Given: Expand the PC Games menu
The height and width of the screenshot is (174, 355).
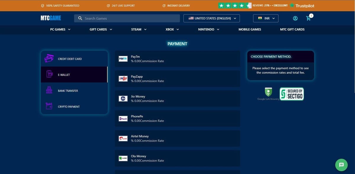Looking at the screenshot, I should [60, 29].
